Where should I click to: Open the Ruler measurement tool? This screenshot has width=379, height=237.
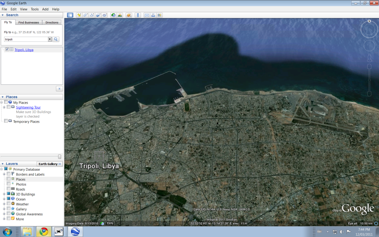coord(138,15)
